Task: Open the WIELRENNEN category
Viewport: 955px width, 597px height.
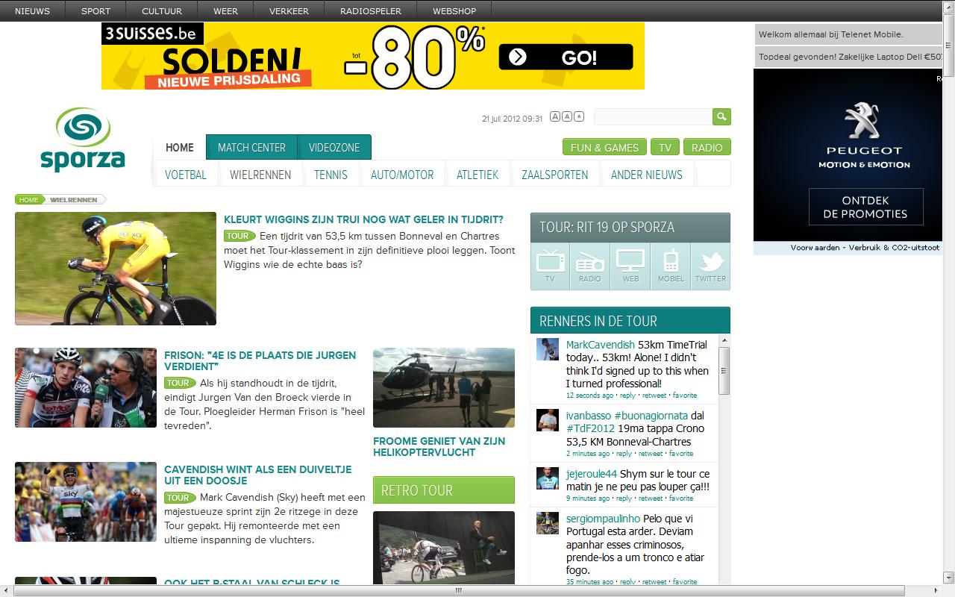Action: 260,175
